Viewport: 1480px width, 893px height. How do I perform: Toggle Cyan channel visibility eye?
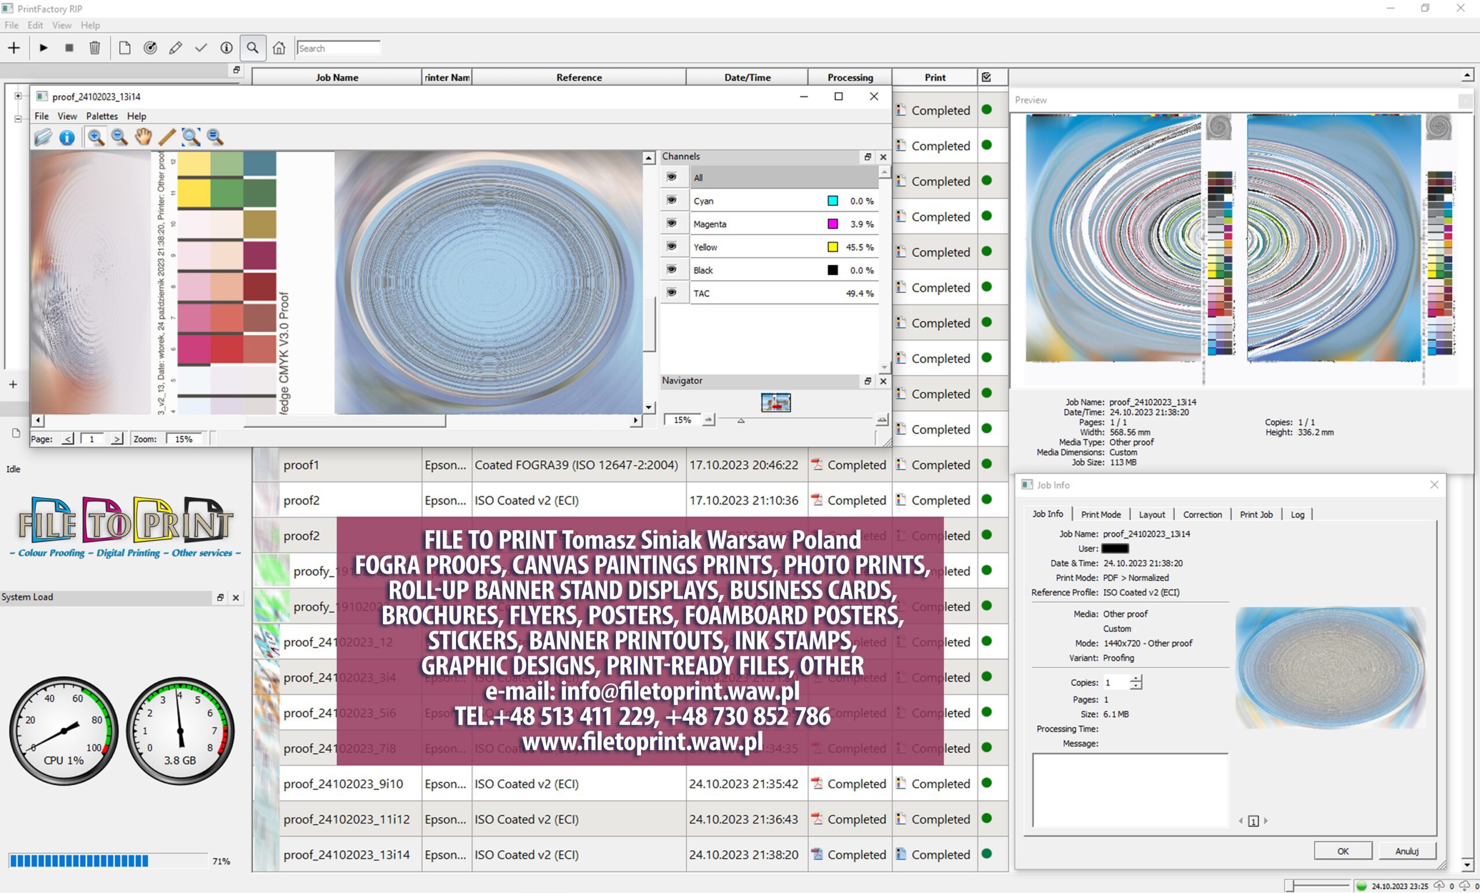pos(672,200)
